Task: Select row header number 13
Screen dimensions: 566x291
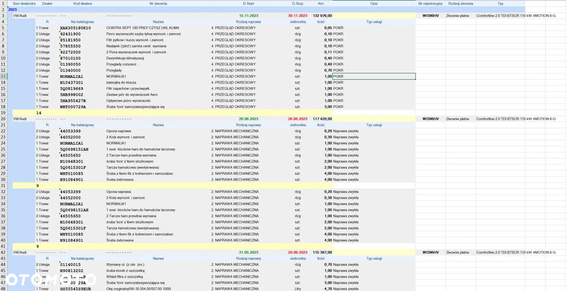Action: 3,76
